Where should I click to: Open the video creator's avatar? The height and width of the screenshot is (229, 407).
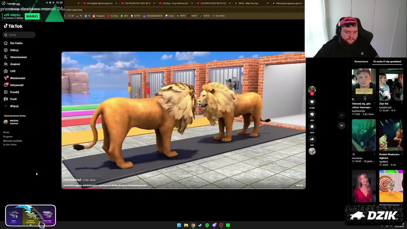tap(312, 89)
